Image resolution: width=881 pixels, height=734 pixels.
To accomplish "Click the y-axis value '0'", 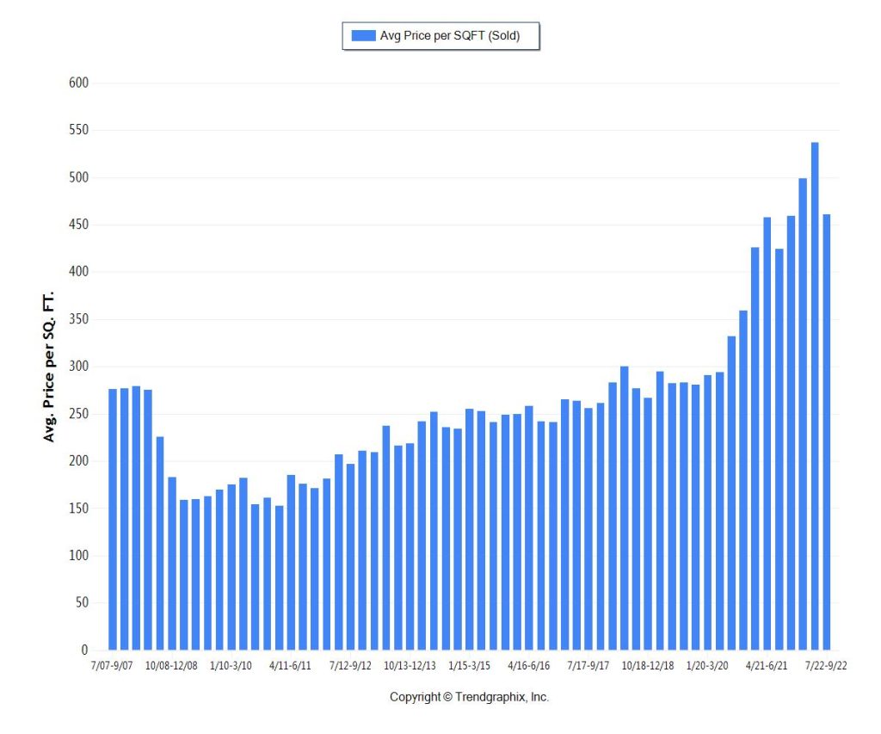I will tap(85, 650).
